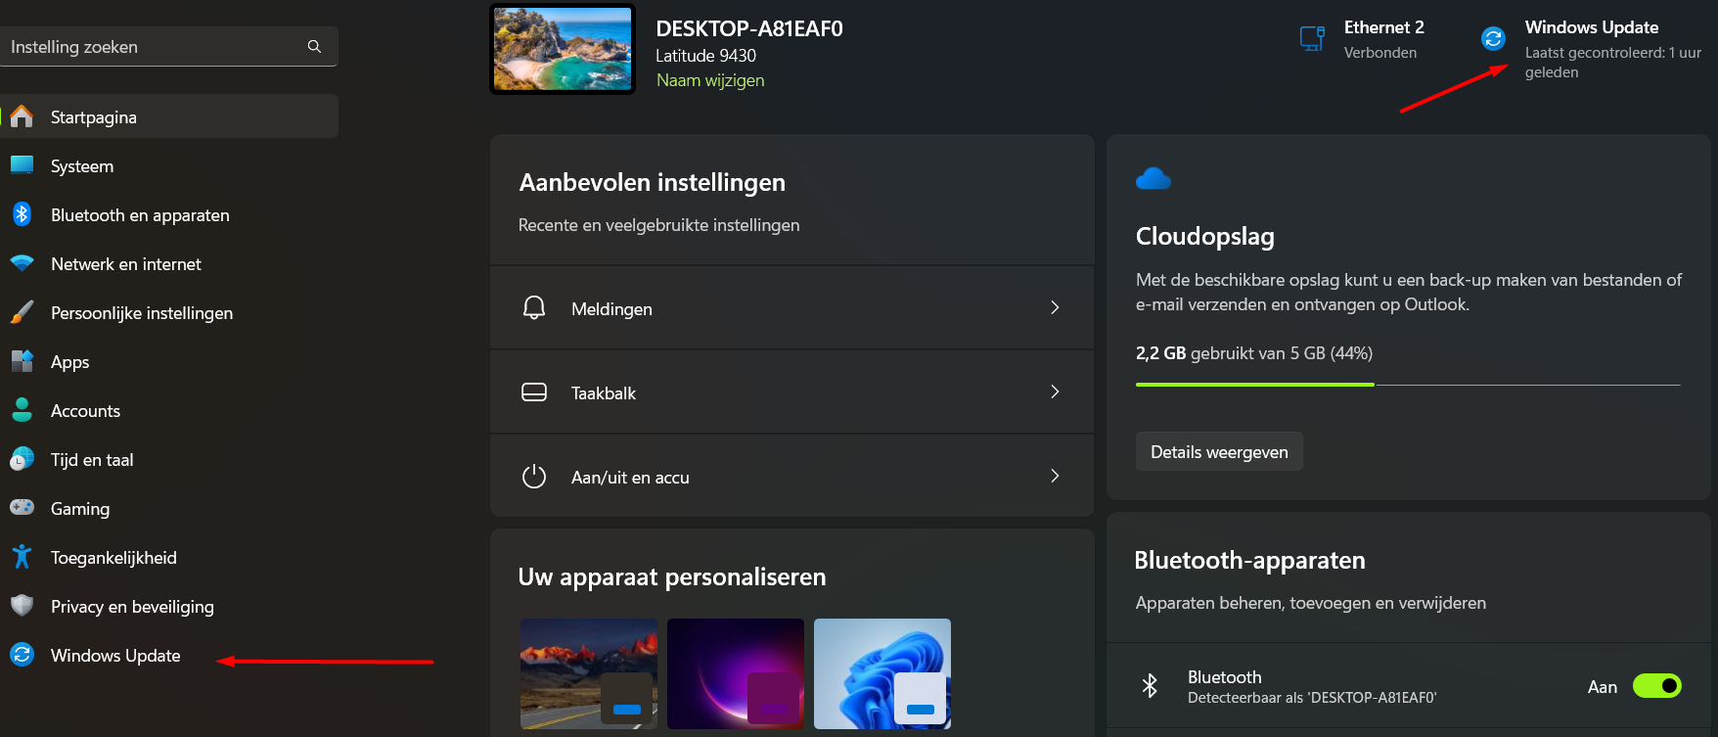Viewport: 1718px width, 737px height.
Task: Click the Accounts person icon
Action: (x=22, y=410)
